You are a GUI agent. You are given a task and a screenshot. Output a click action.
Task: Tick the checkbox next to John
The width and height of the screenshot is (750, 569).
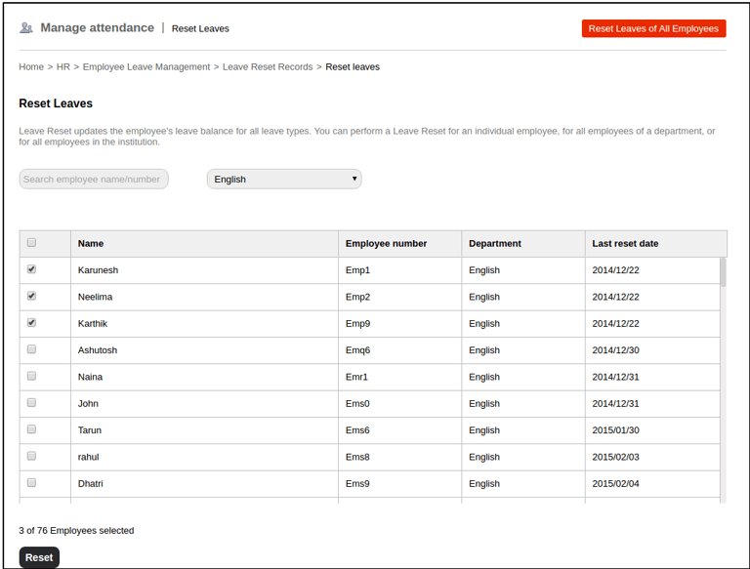pyautogui.click(x=32, y=402)
